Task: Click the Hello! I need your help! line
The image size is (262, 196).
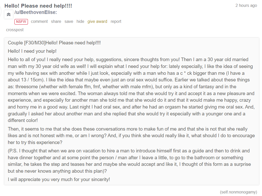Action: (32, 51)
